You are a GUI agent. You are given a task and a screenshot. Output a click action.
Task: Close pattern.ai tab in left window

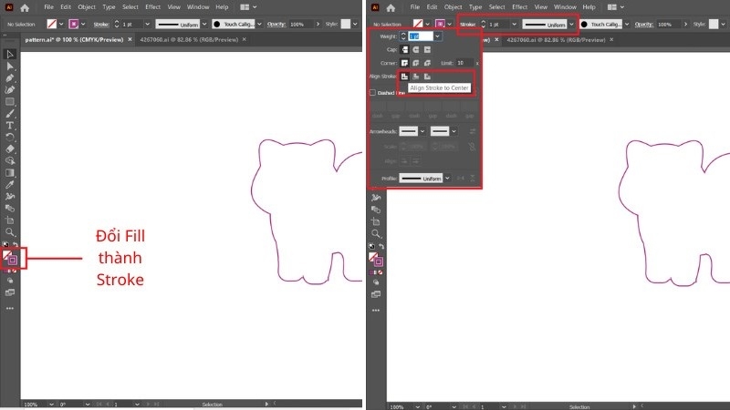tap(130, 40)
